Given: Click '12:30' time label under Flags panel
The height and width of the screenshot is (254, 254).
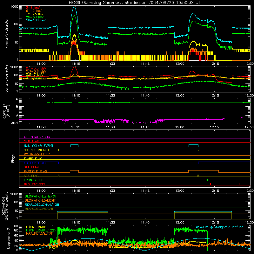Looking at the screenshot, I should 250,191.
